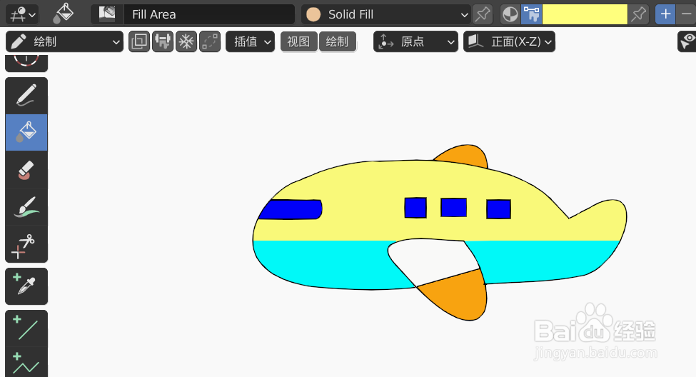Select the Line drawing tool
The width and height of the screenshot is (696, 377).
pyautogui.click(x=26, y=328)
